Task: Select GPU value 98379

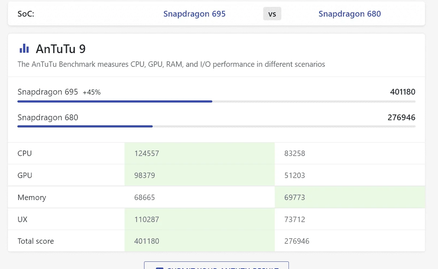Action: [145, 175]
